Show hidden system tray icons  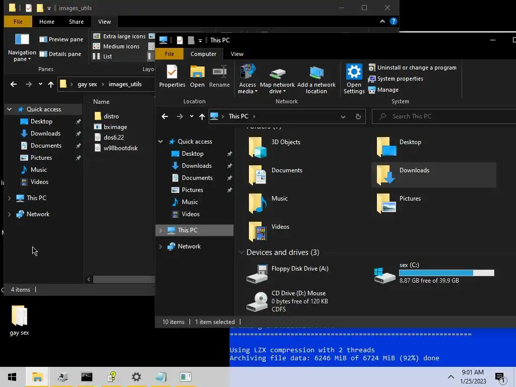click(x=451, y=377)
